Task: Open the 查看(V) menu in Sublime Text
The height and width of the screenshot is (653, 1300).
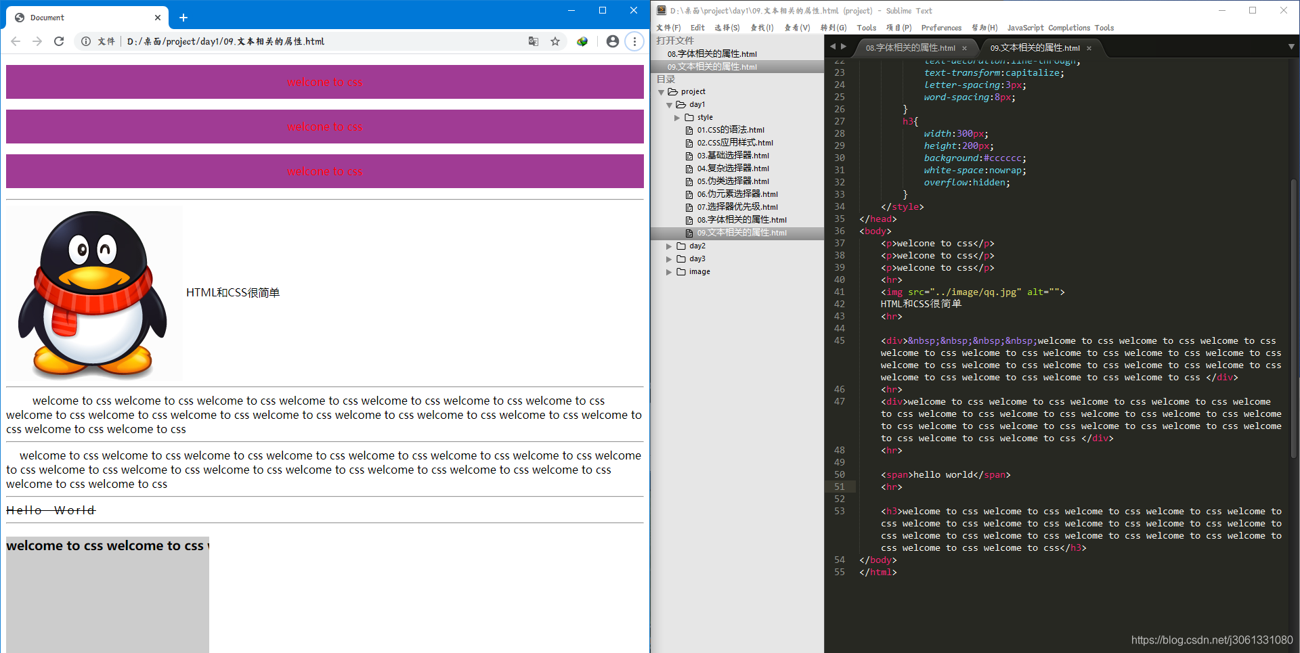Action: tap(797, 28)
